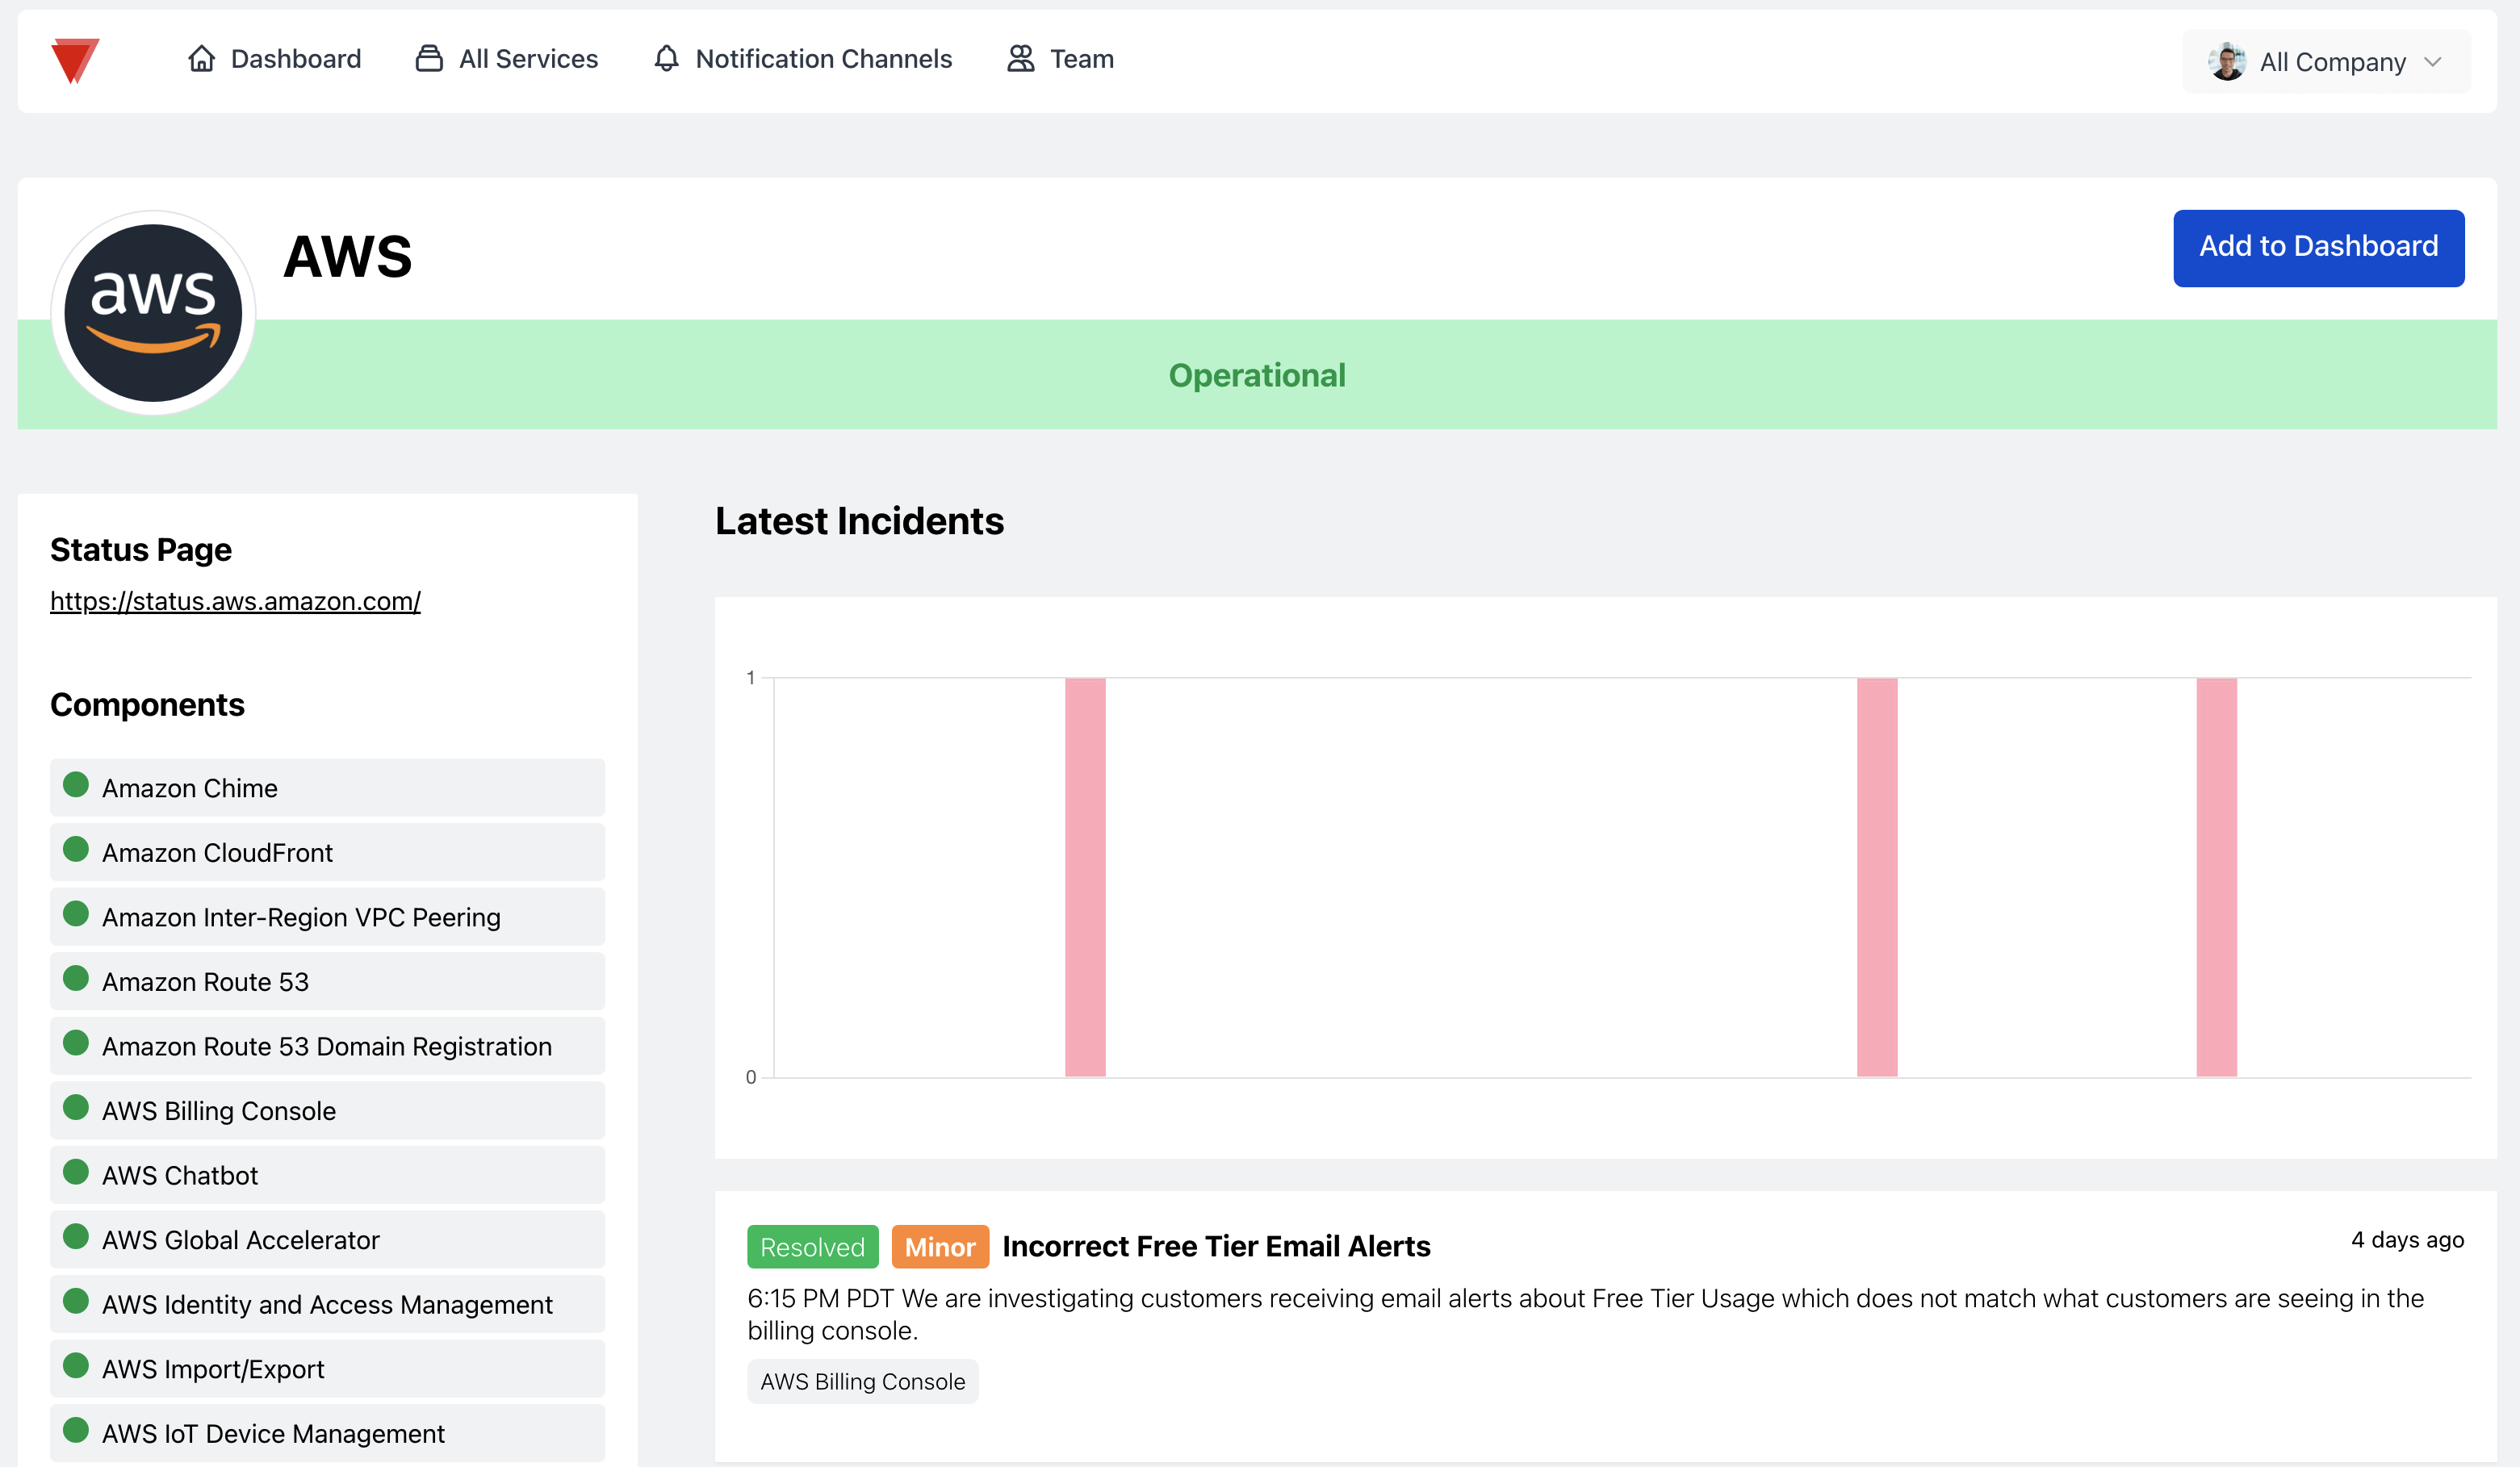Select AWS Identity and Access Management
The width and height of the screenshot is (2520, 1467).
click(x=327, y=1304)
